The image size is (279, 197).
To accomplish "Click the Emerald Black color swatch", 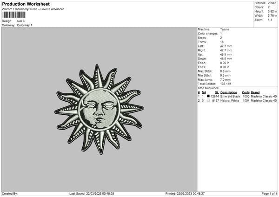I will pyautogui.click(x=208, y=96).
